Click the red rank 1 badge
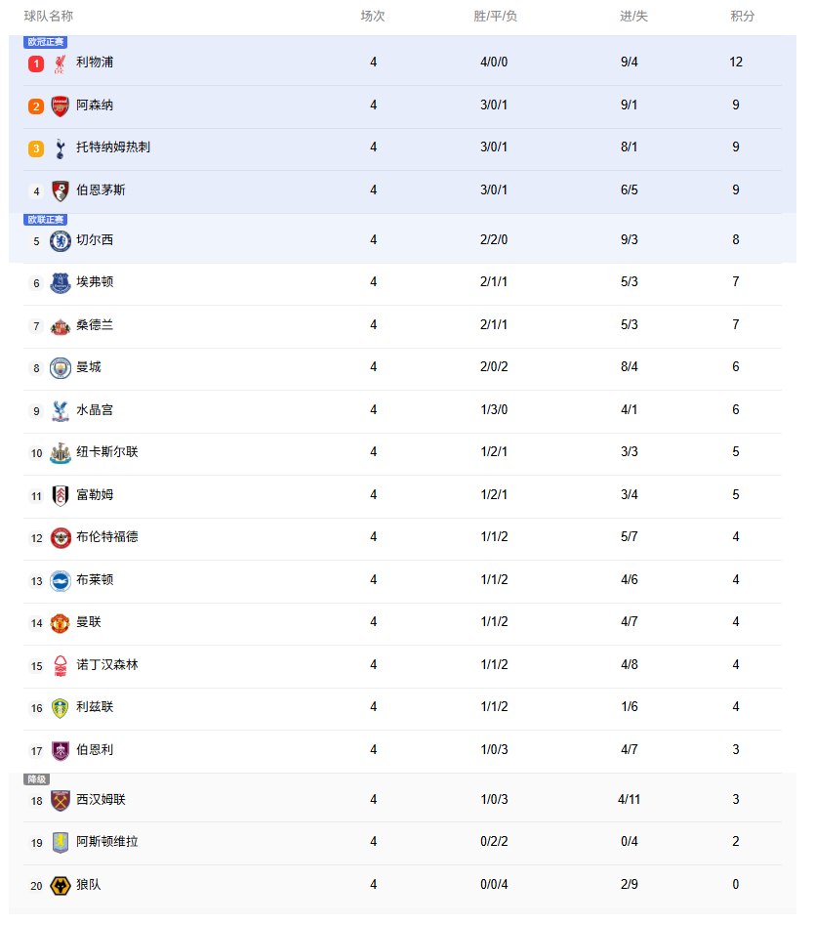This screenshot has width=815, height=925. 36,63
